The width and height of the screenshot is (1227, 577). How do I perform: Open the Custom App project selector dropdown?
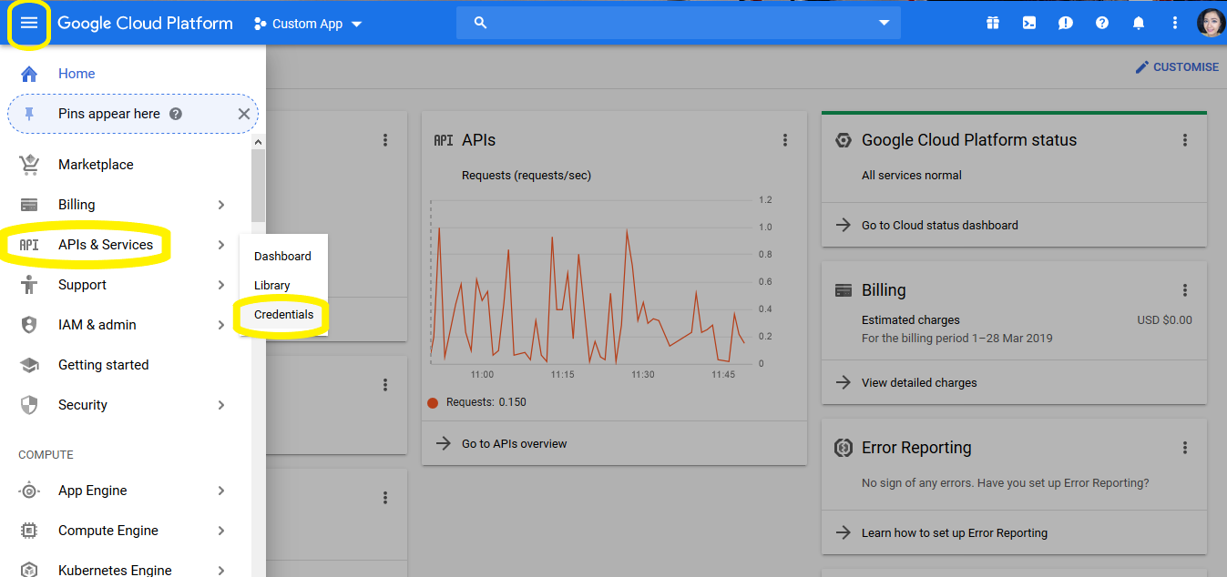[x=308, y=24]
